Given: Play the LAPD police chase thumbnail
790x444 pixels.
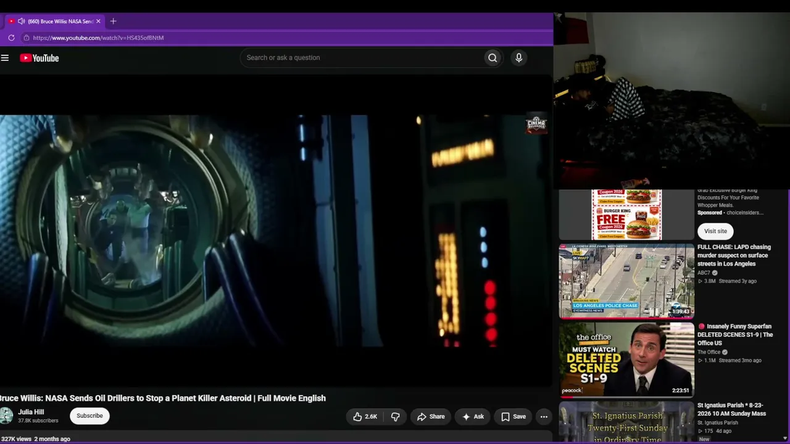Looking at the screenshot, I should coord(626,281).
